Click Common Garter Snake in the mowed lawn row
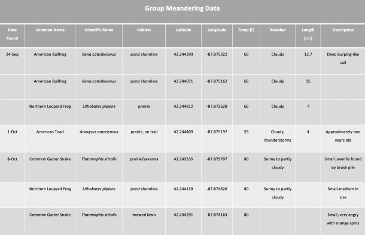 tap(50, 215)
